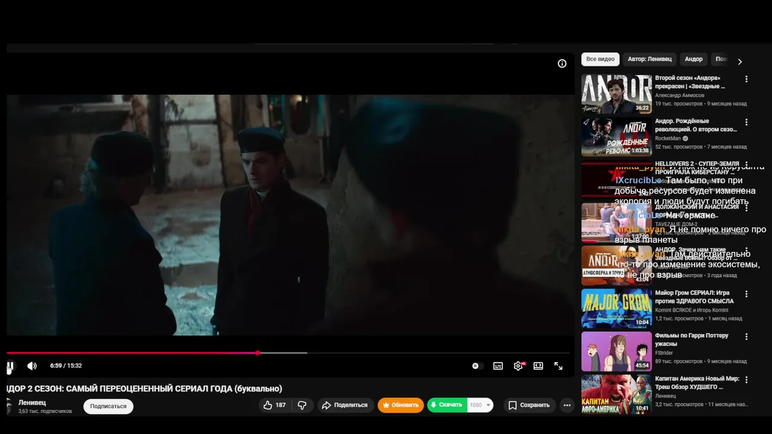The height and width of the screenshot is (434, 772).
Task: Dislike the video with thumbs down
Action: click(x=303, y=405)
